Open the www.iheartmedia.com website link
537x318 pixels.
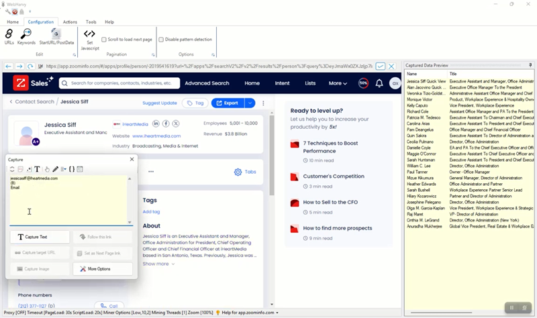[156, 136]
